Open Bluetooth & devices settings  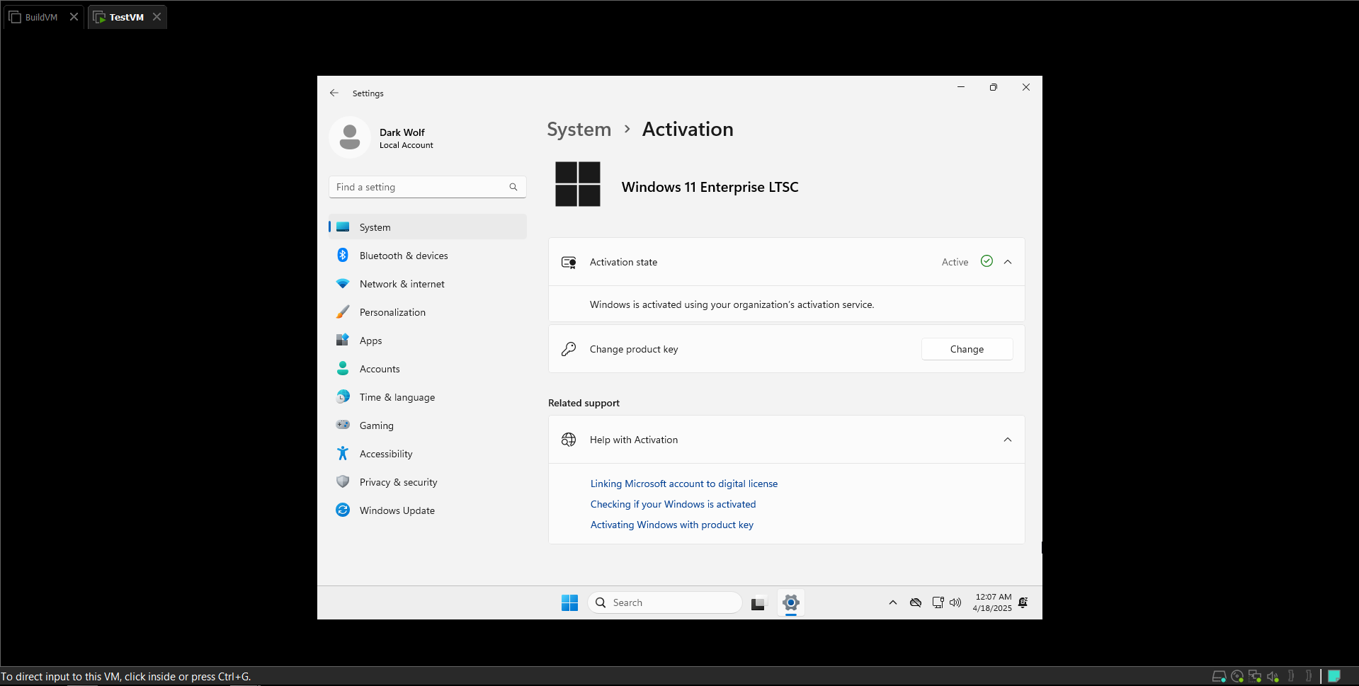coord(428,256)
